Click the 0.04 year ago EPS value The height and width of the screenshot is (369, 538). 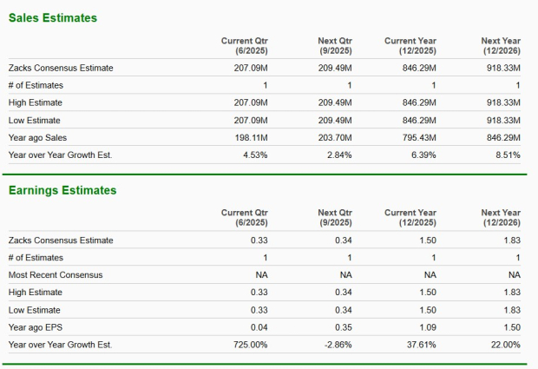(x=259, y=326)
